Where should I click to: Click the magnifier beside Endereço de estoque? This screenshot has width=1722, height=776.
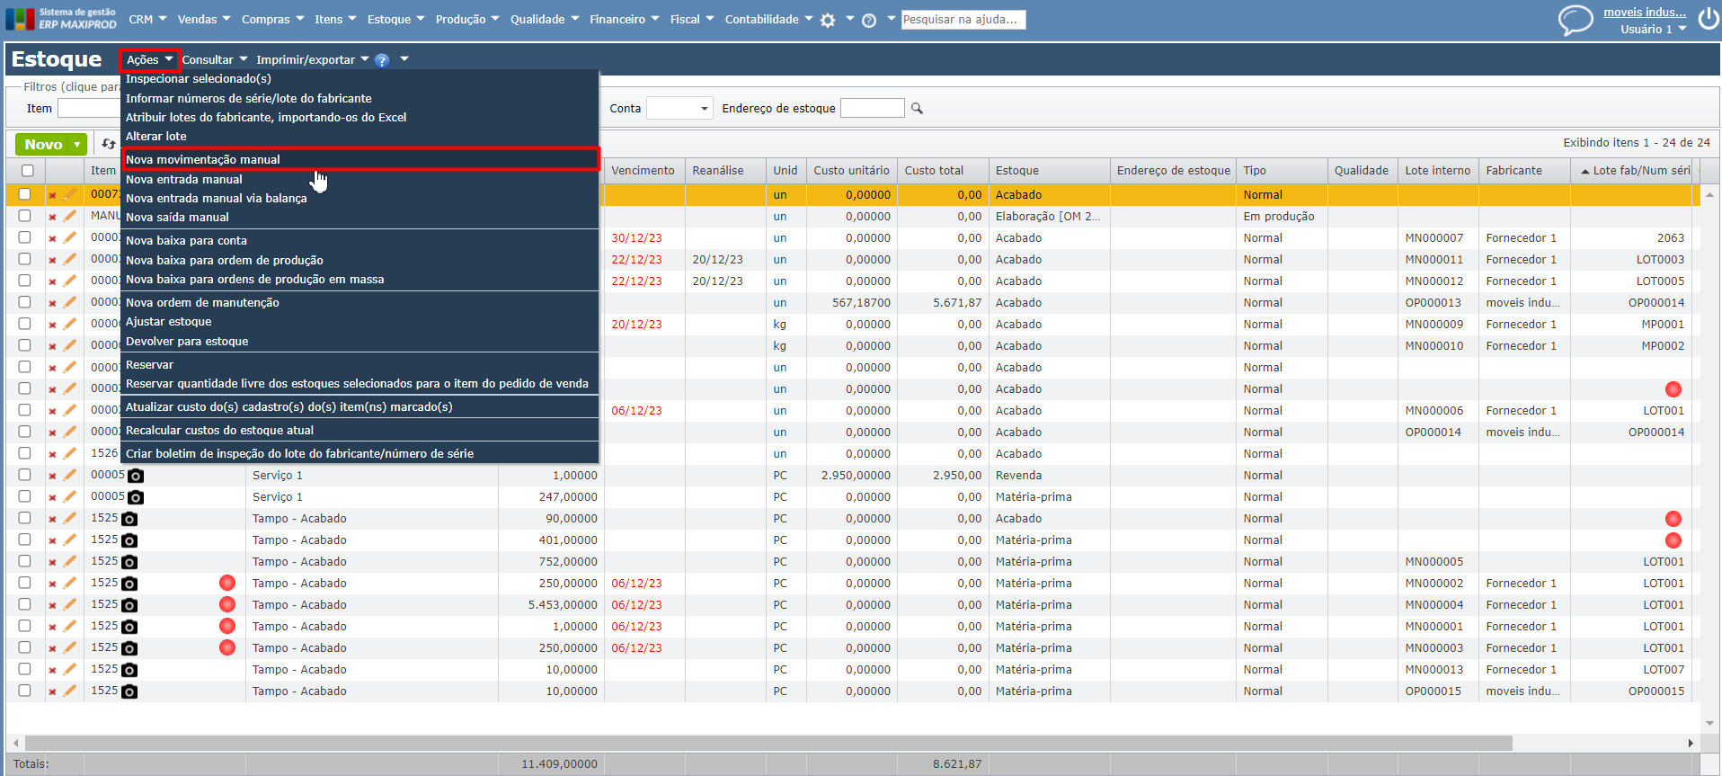coord(917,109)
